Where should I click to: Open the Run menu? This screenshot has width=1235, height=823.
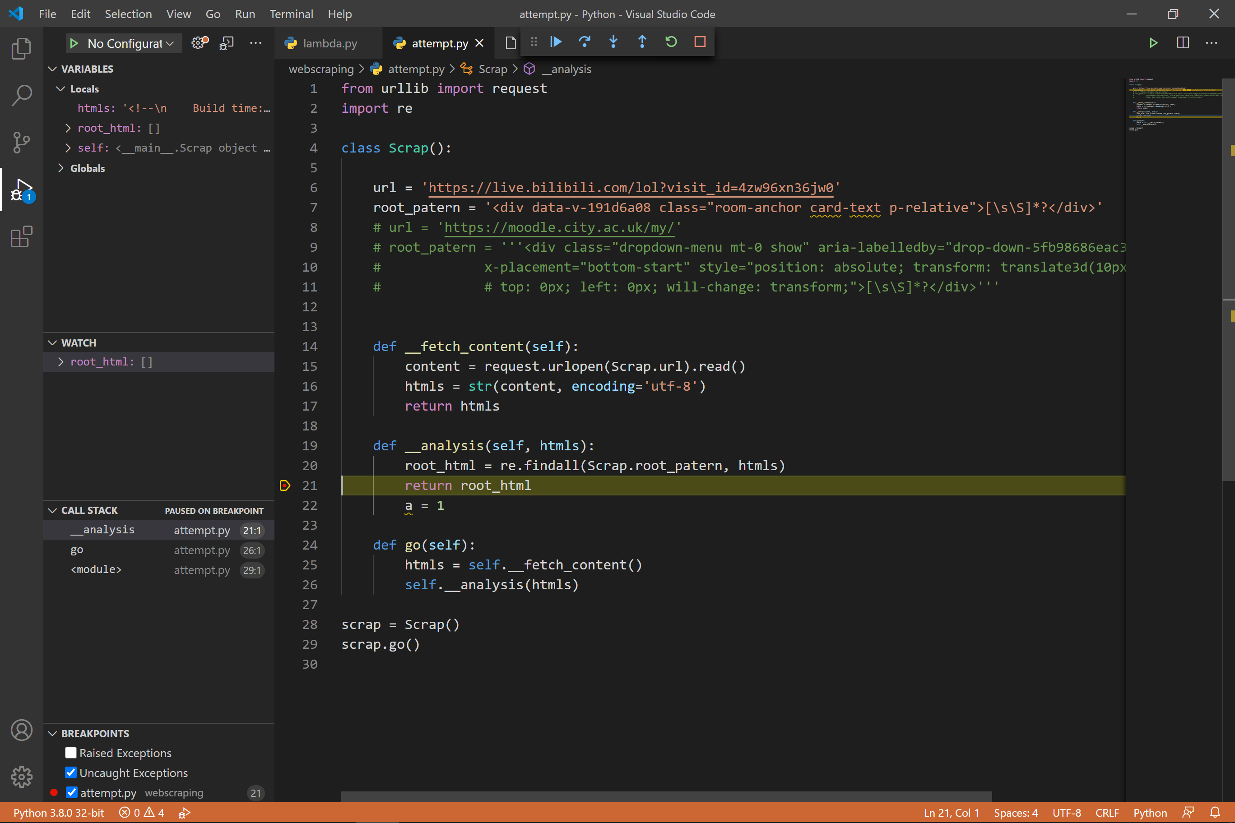coord(245,14)
